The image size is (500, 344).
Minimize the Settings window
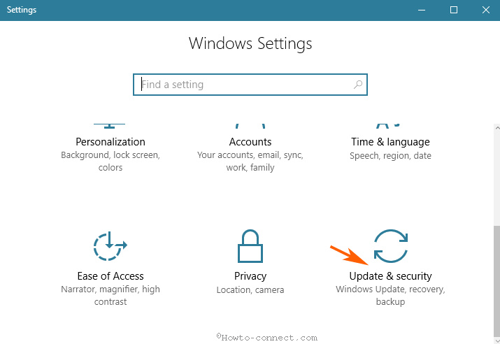point(421,10)
